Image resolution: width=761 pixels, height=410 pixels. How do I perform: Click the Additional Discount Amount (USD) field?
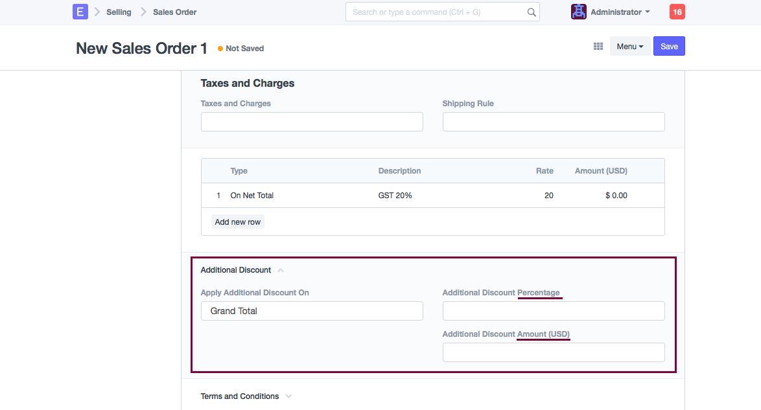pyautogui.click(x=553, y=352)
